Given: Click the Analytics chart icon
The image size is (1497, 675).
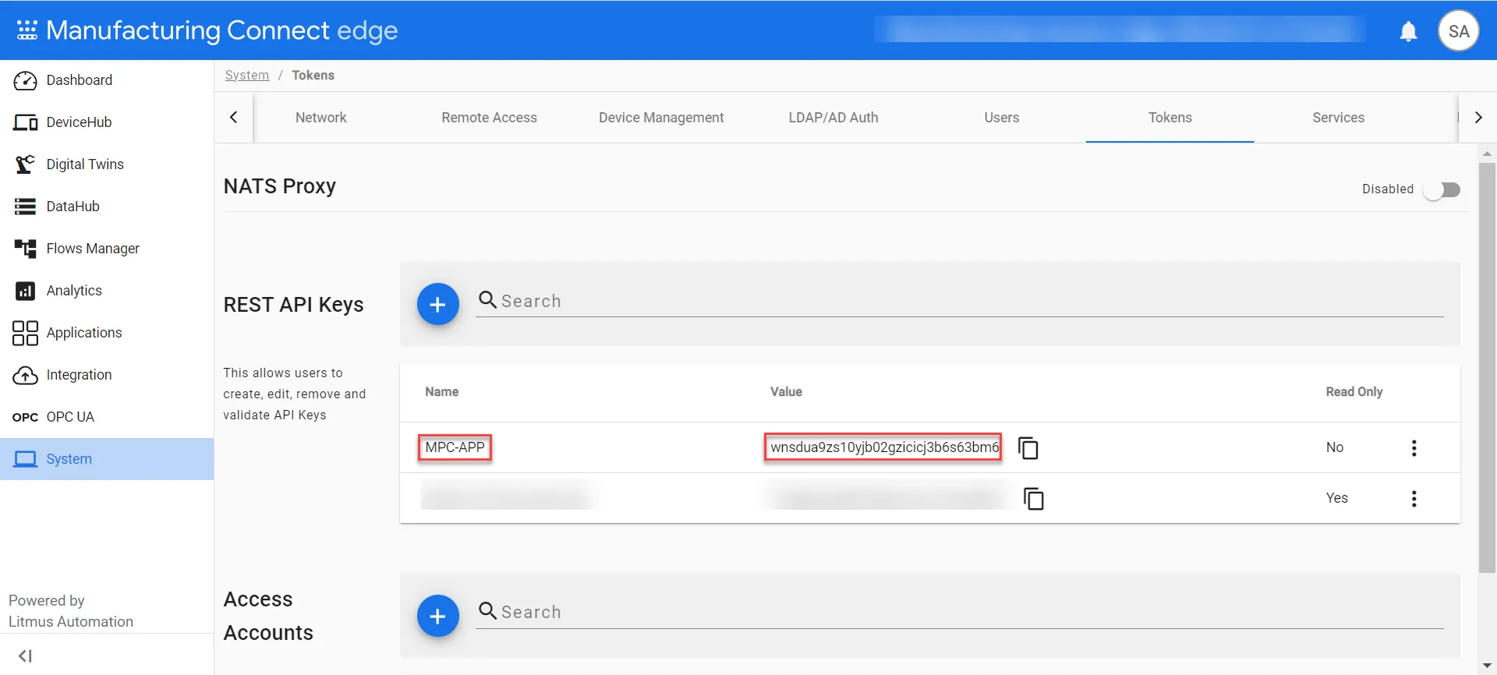Looking at the screenshot, I should point(25,291).
